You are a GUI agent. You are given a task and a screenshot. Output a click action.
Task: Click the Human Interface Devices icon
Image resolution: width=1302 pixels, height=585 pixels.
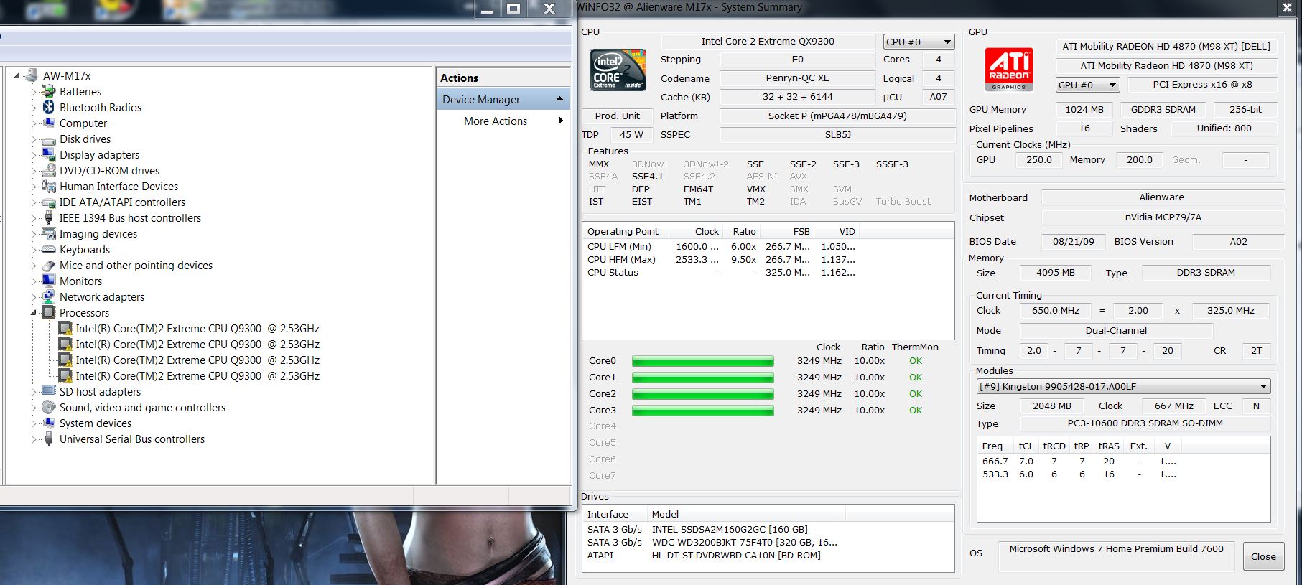49,187
